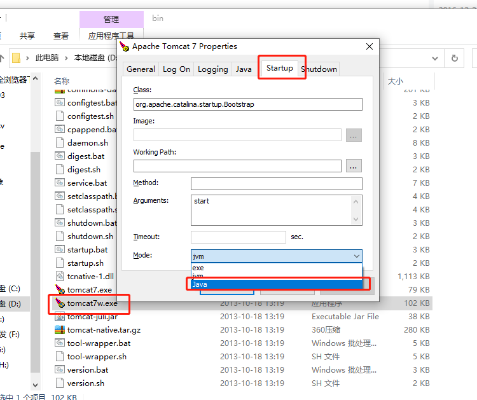Screen dimensions: 477x400
Task: Sort files by 大小 column
Action: [395, 81]
